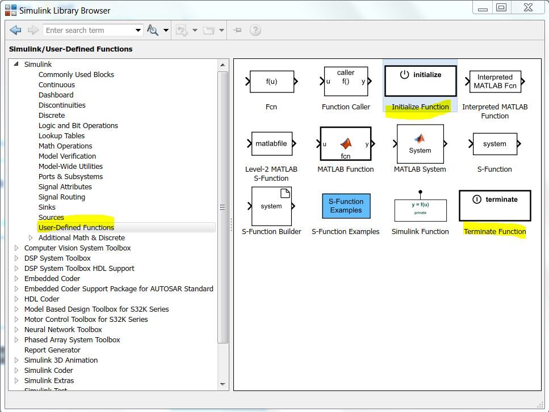
Task: Click the library tree scrollbar thumb
Action: (223, 207)
